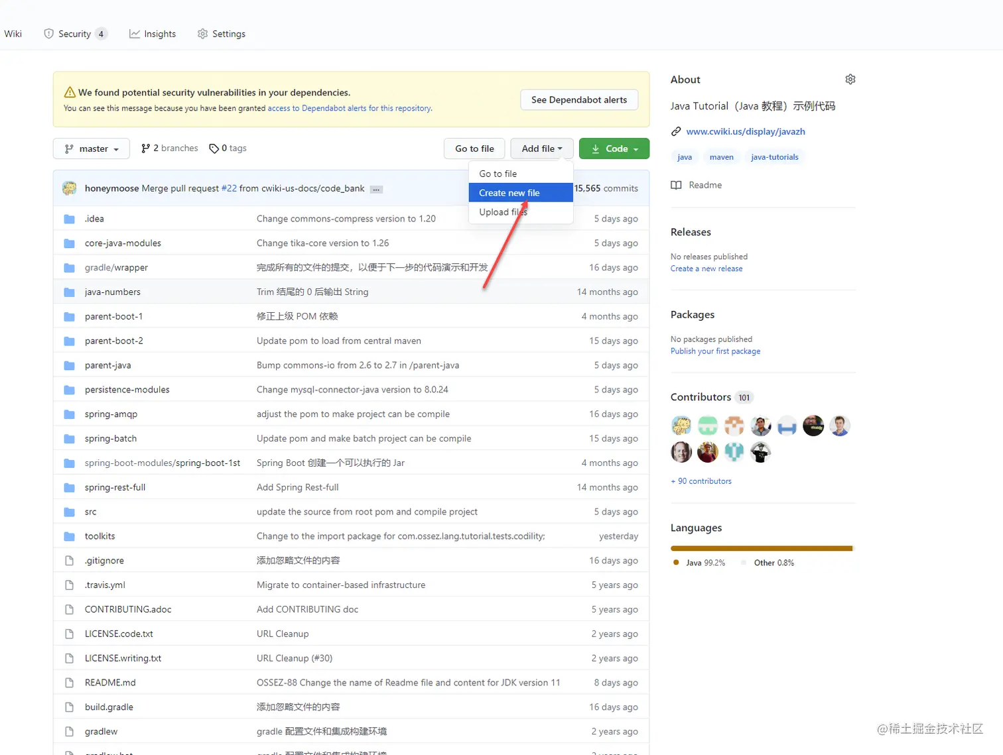This screenshot has height=755, width=1003.
Task: Open repository Settings gear icon
Action: tap(202, 33)
